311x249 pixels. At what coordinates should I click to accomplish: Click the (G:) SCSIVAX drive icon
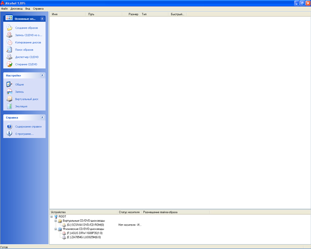(64, 225)
